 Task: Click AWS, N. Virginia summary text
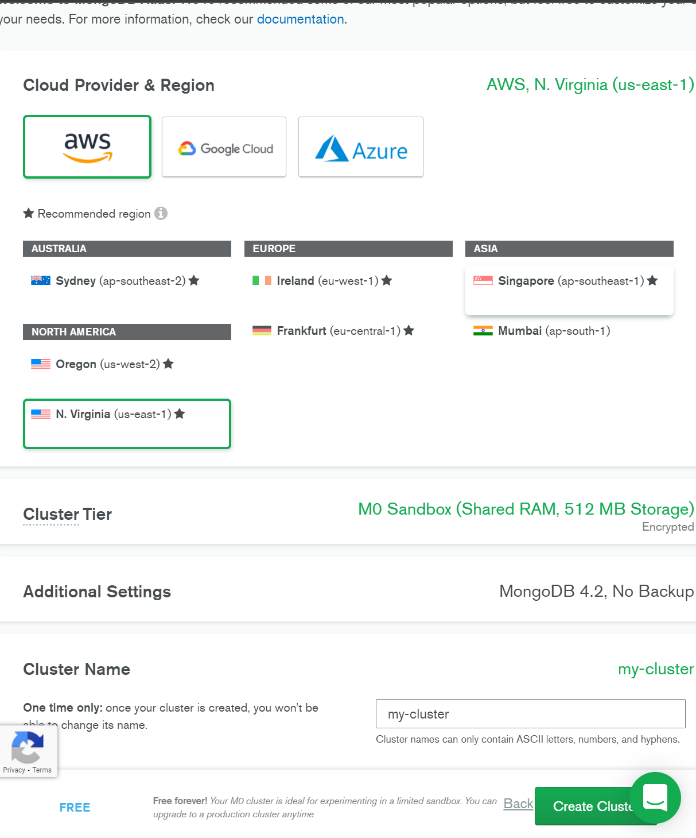[590, 85]
